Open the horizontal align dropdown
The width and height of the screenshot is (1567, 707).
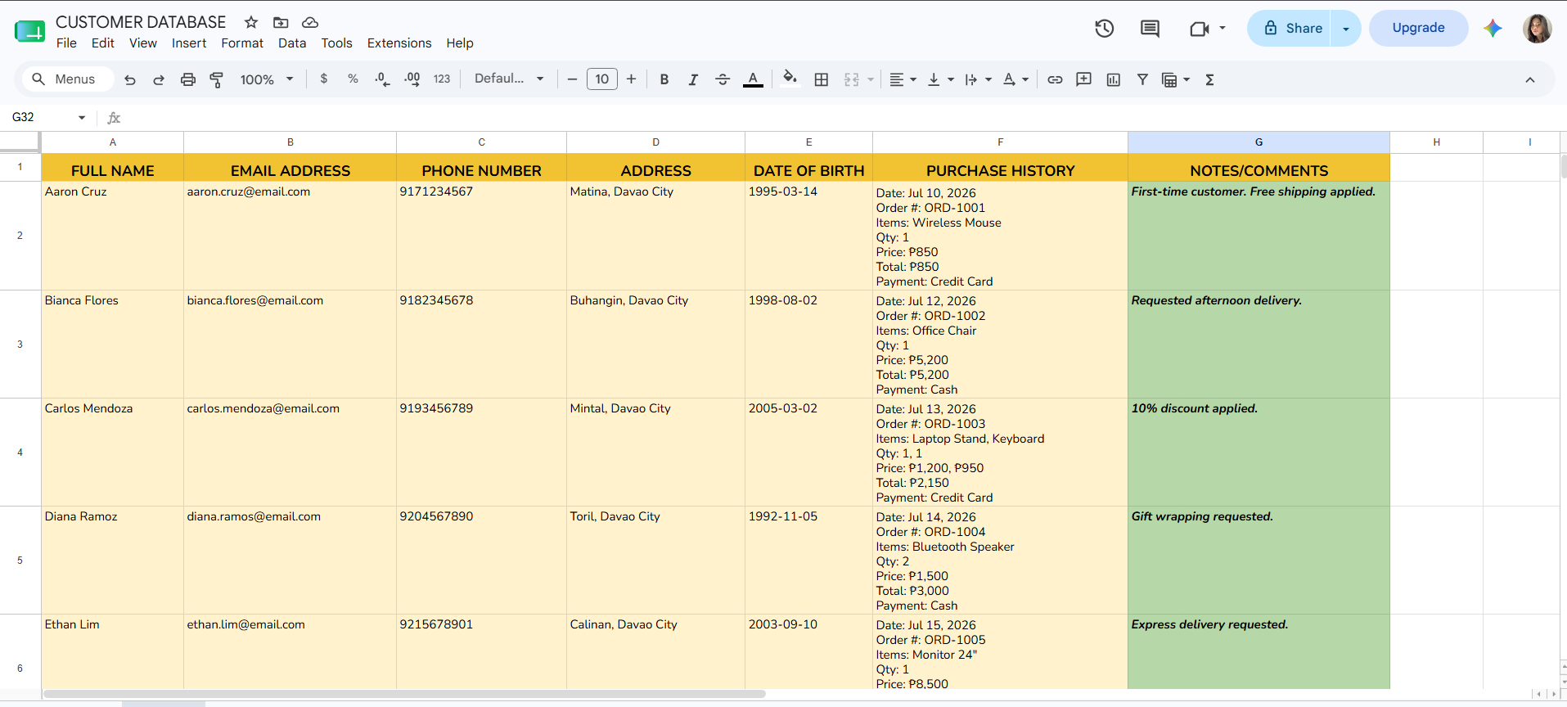click(x=903, y=79)
